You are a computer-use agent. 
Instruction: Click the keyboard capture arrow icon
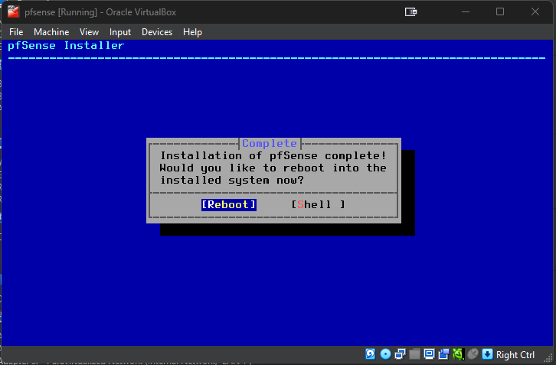488,354
